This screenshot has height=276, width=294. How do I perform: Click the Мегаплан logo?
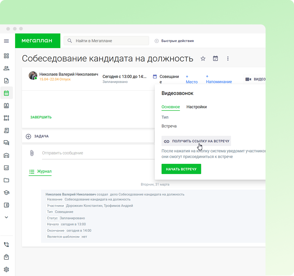[x=38, y=41]
